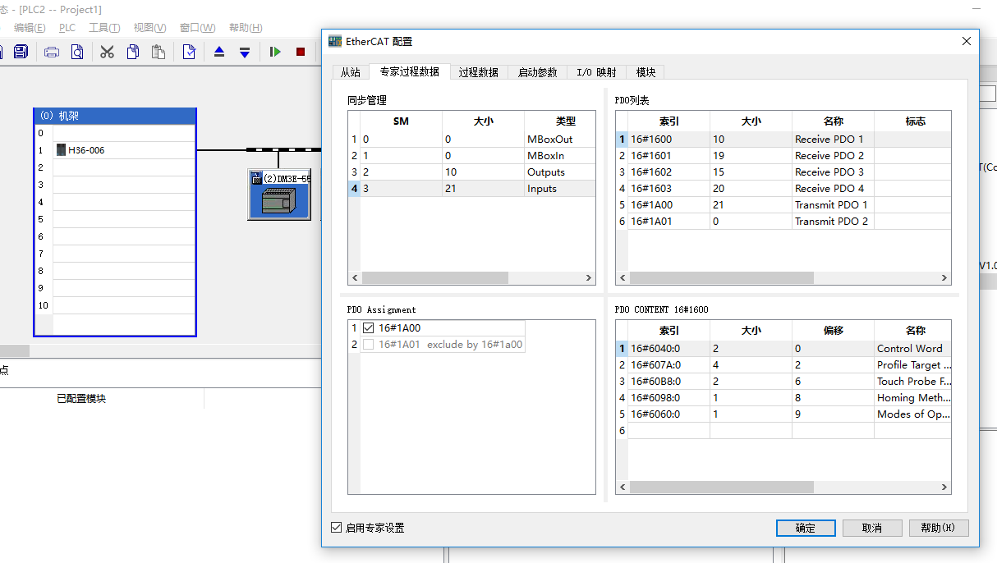Select 16#1A00 Transmit PDO 1 row
This screenshot has height=563, width=997.
(x=783, y=205)
